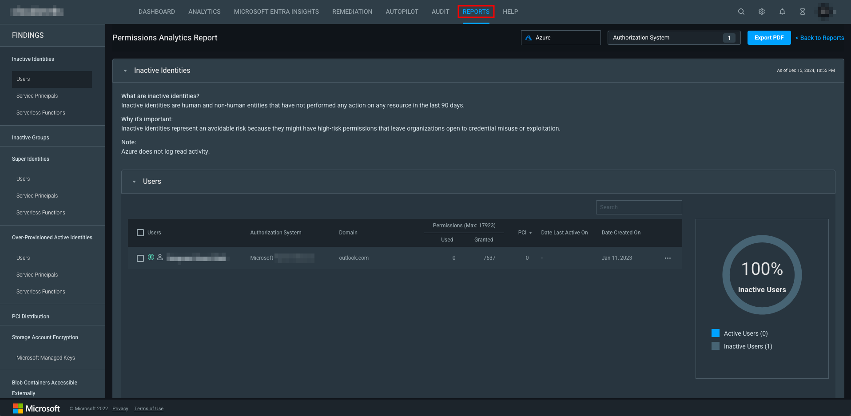Select the person icon beside the username
This screenshot has height=416, width=851.
(160, 258)
